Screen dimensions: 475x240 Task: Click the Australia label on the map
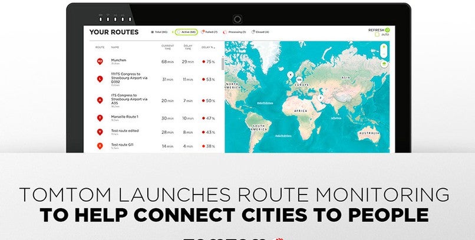pos(370,133)
